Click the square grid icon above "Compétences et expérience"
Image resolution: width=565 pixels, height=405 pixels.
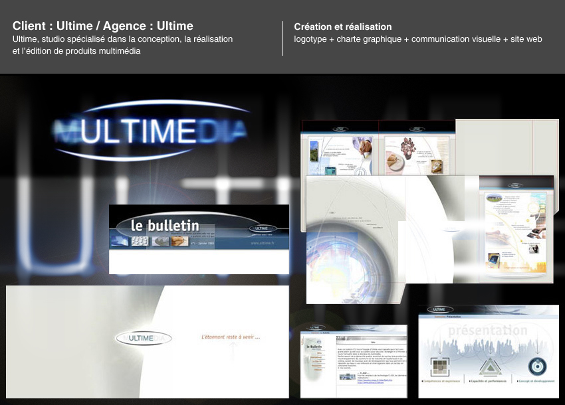pos(440,367)
